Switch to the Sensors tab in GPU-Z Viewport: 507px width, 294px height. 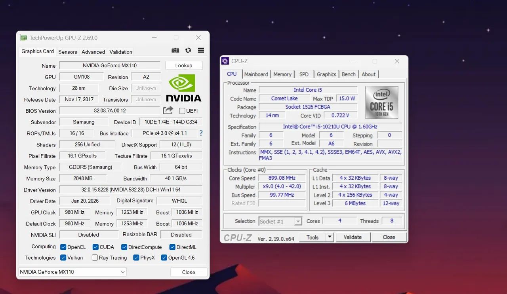click(x=68, y=52)
